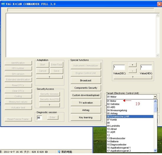Viewport: 162px width, 155px height.
Task: Click Security Acc(CS) button
Action: (49, 99)
